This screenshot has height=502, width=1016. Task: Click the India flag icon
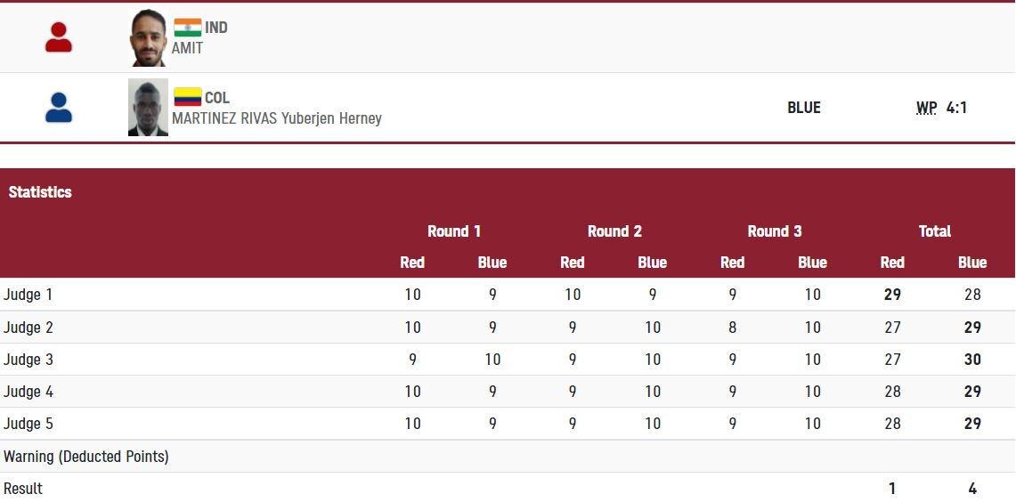point(187,28)
